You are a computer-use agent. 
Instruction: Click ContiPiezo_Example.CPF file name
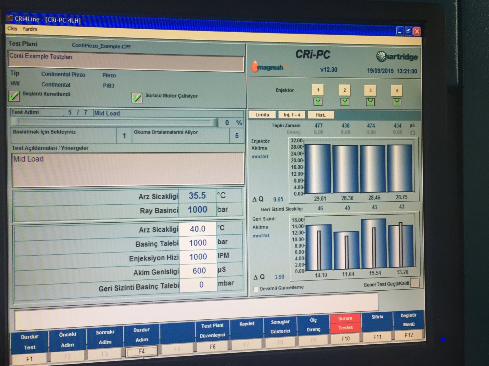pyautogui.click(x=101, y=46)
